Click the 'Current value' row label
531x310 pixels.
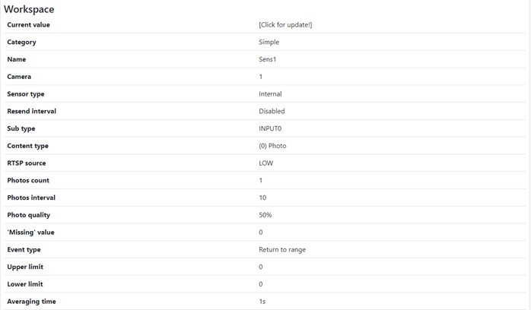28,25
